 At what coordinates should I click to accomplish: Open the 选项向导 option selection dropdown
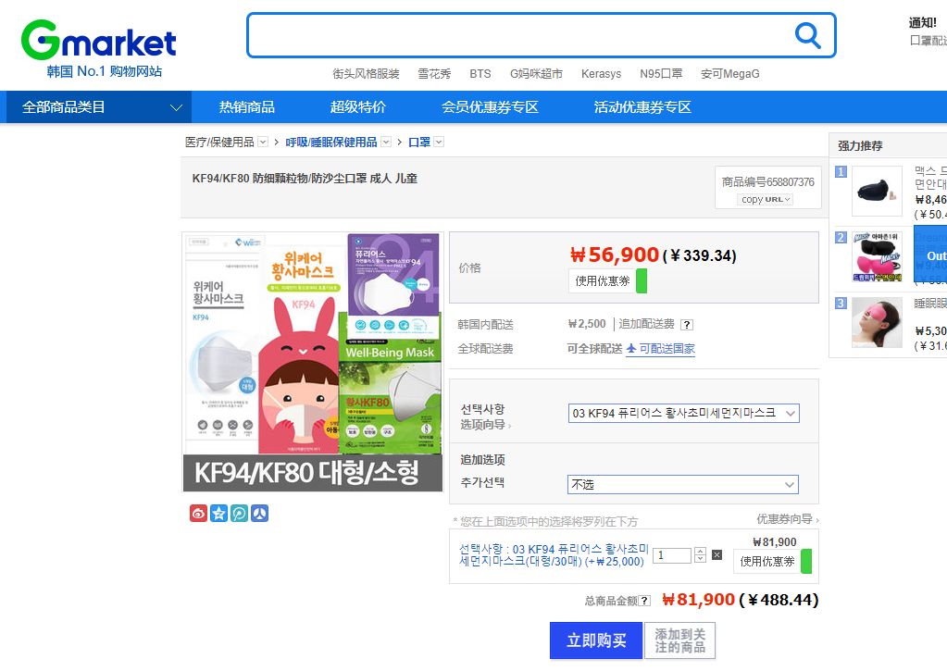click(683, 413)
